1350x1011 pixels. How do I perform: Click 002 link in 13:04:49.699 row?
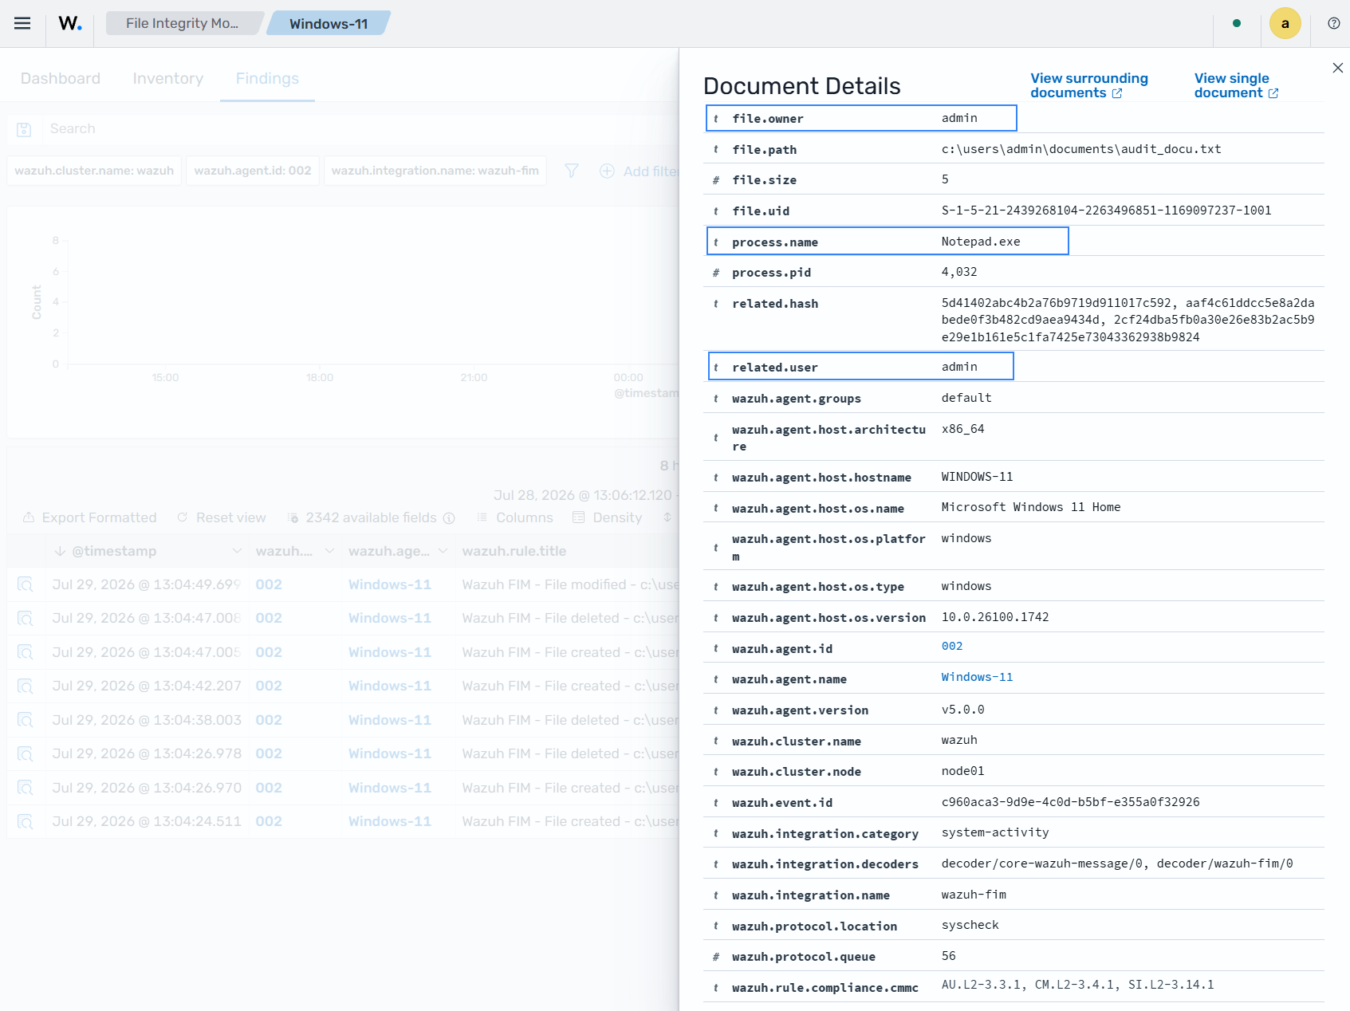pos(269,584)
